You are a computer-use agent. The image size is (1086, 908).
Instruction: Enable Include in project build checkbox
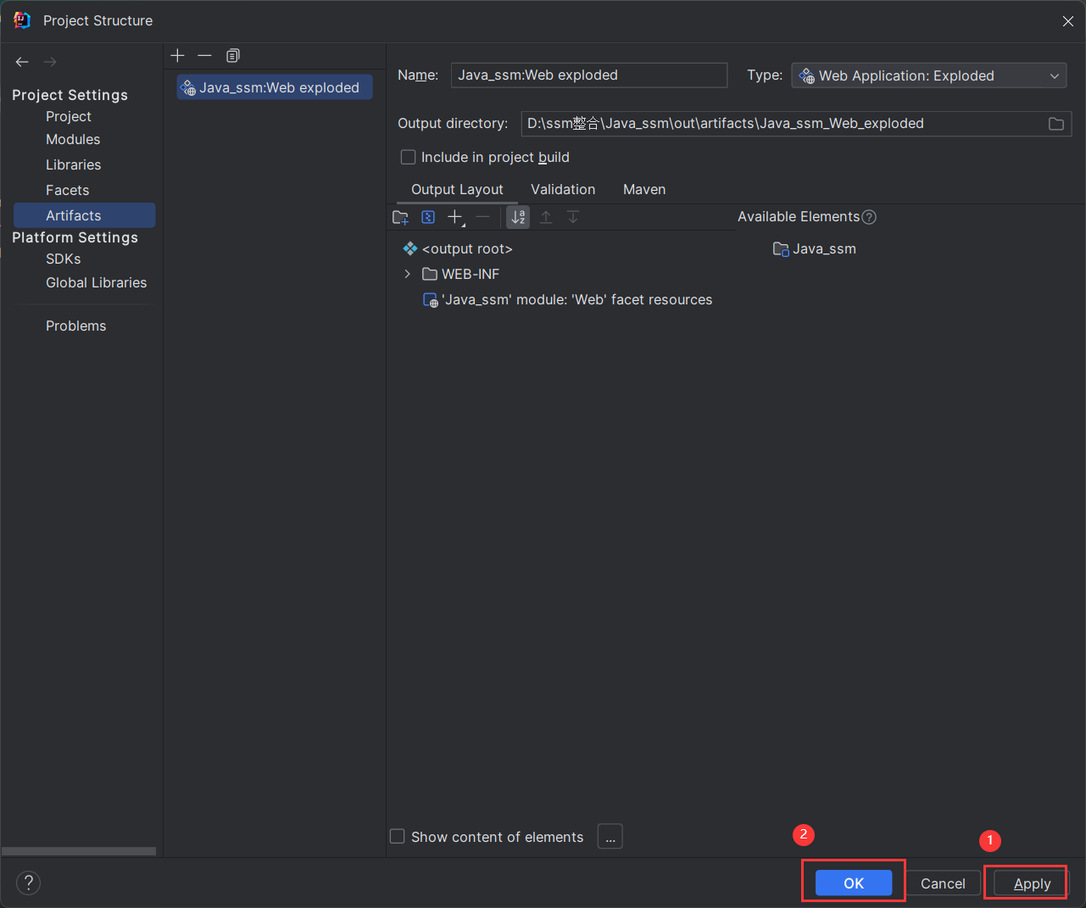[x=408, y=158]
